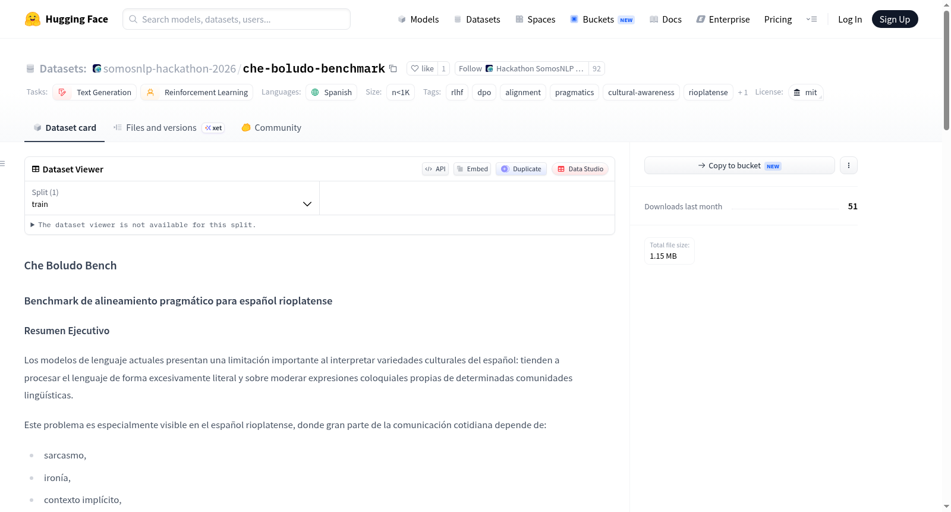Image resolution: width=951 pixels, height=512 pixels.
Task: Switch to Dataset card tab
Action: (65, 127)
